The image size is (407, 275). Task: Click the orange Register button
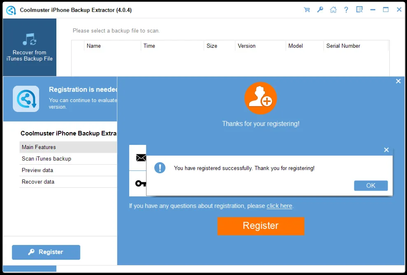[x=260, y=226]
